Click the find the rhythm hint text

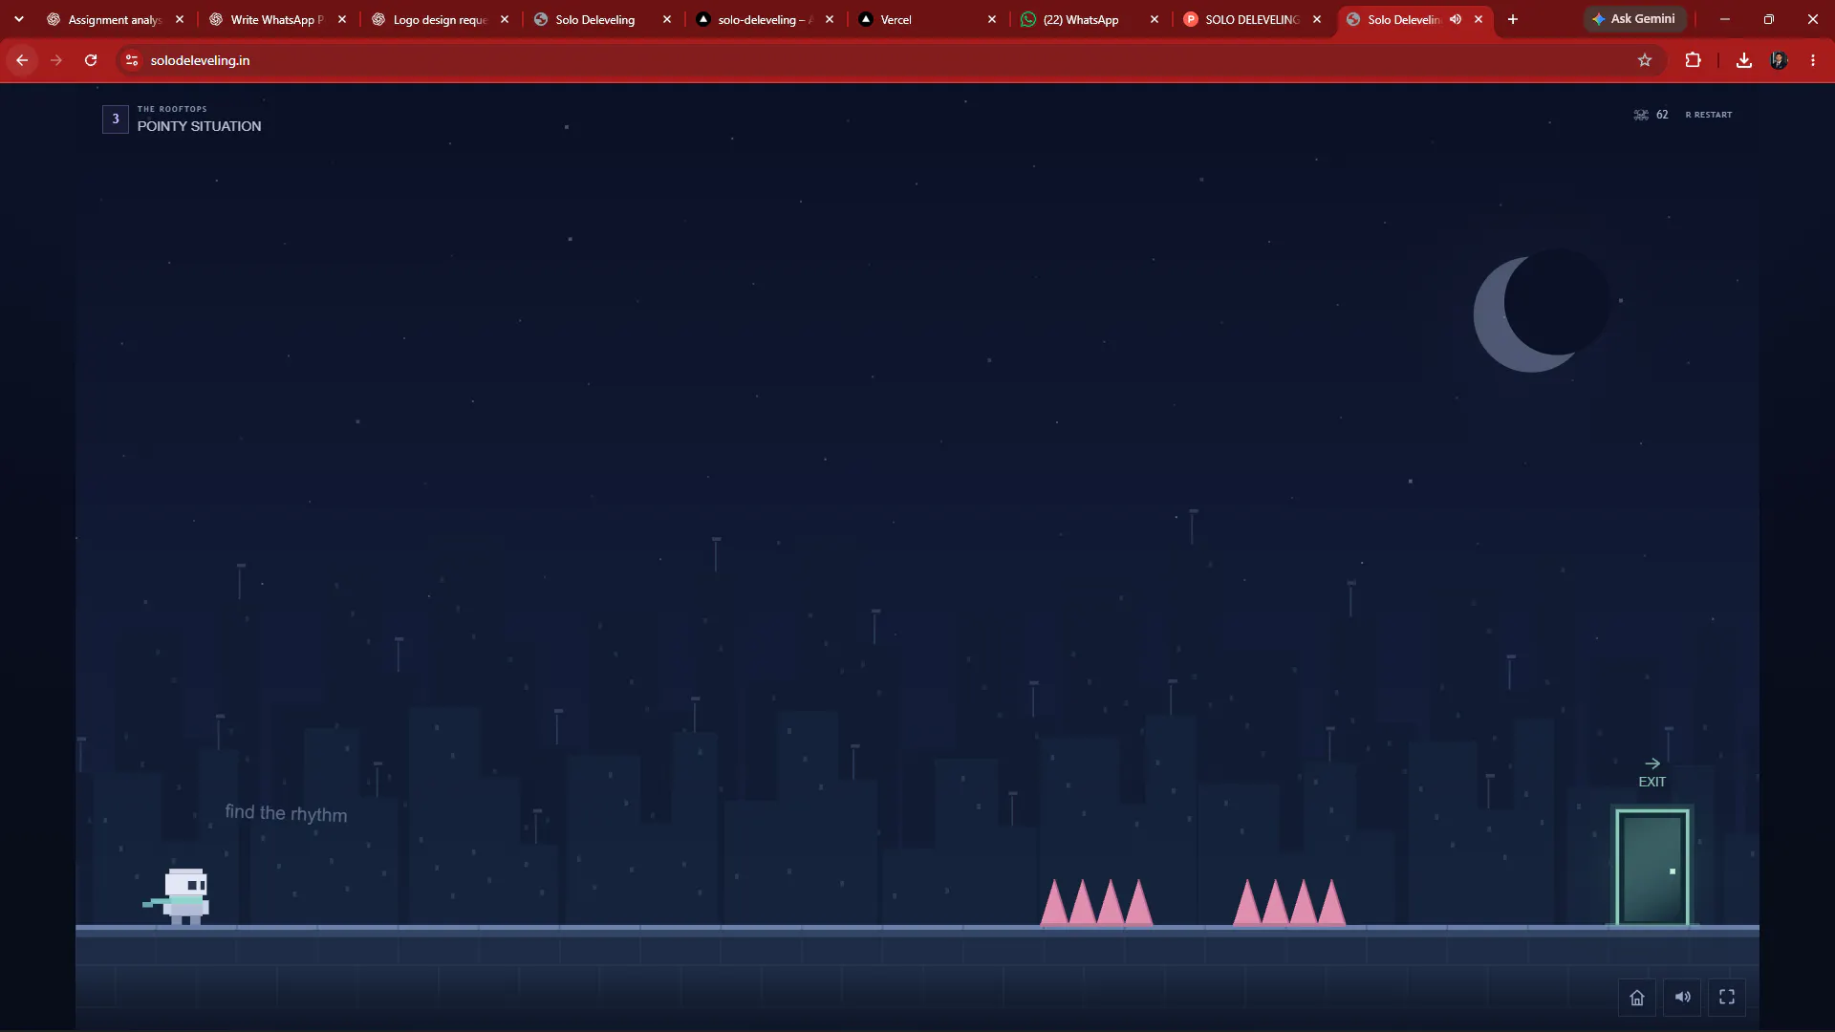286,813
